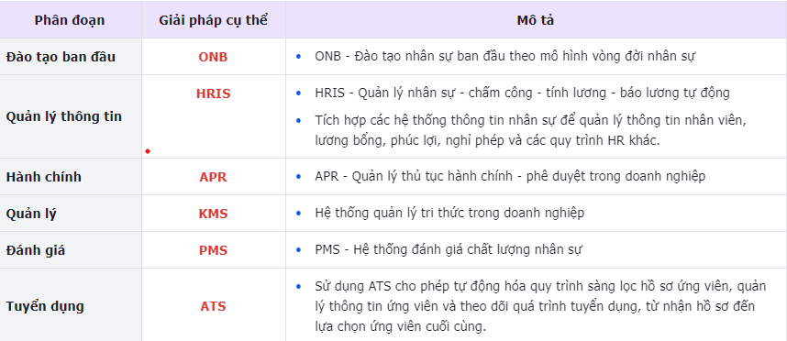Click the ONB description about 'vòng đời nhân sự'
Screen dimensions: 787x341
click(504, 56)
